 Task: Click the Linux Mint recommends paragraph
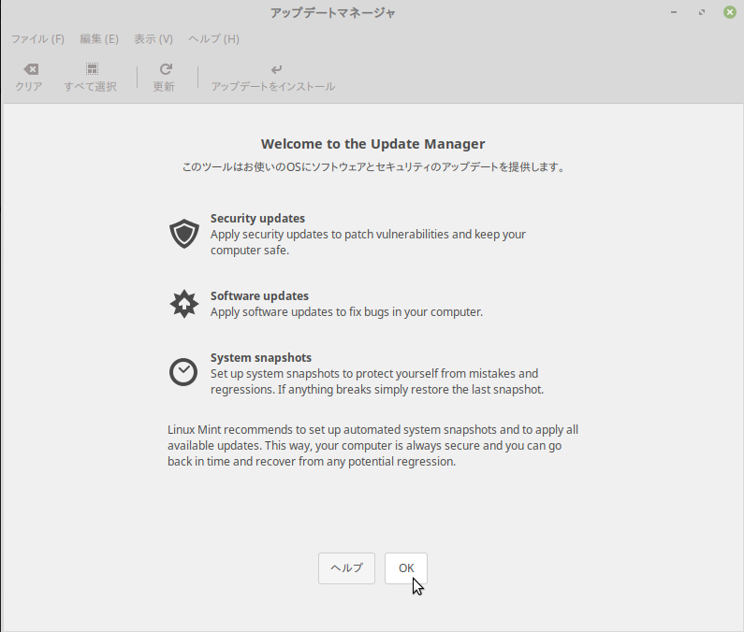pyautogui.click(x=372, y=446)
